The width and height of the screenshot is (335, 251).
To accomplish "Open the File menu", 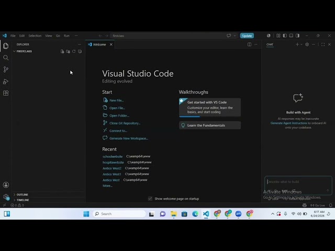I will (13, 36).
